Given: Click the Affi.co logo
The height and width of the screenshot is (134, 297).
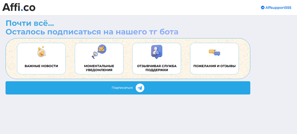Looking at the screenshot, I should [x=19, y=7].
